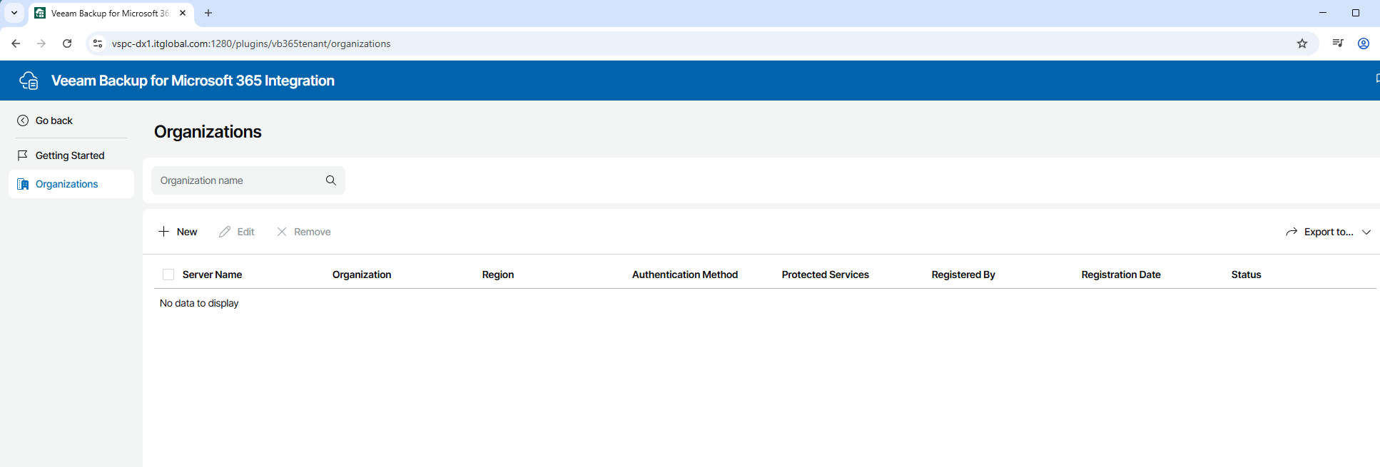Sort by Registered By column
Image resolution: width=1380 pixels, height=467 pixels.
pyautogui.click(x=963, y=274)
